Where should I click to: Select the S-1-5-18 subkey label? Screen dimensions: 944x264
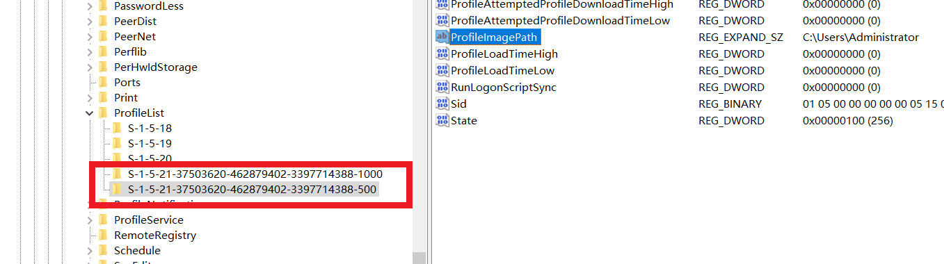(x=150, y=128)
